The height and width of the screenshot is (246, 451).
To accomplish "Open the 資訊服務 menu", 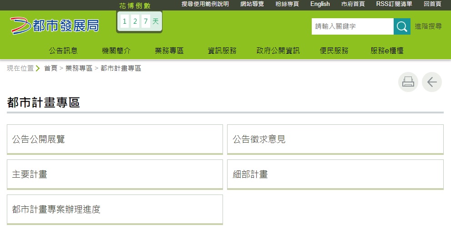I will (222, 51).
